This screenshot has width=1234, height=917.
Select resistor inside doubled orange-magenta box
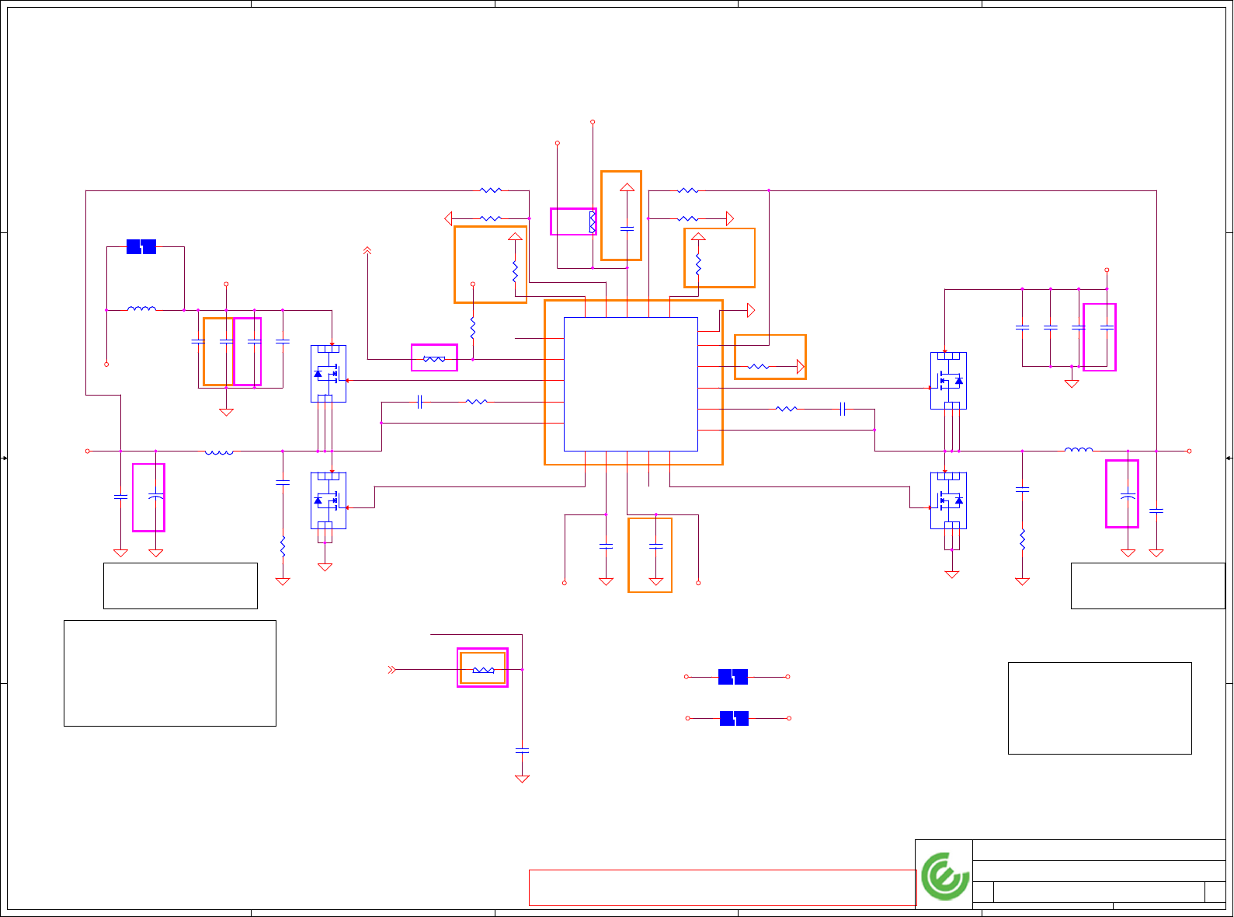(483, 669)
